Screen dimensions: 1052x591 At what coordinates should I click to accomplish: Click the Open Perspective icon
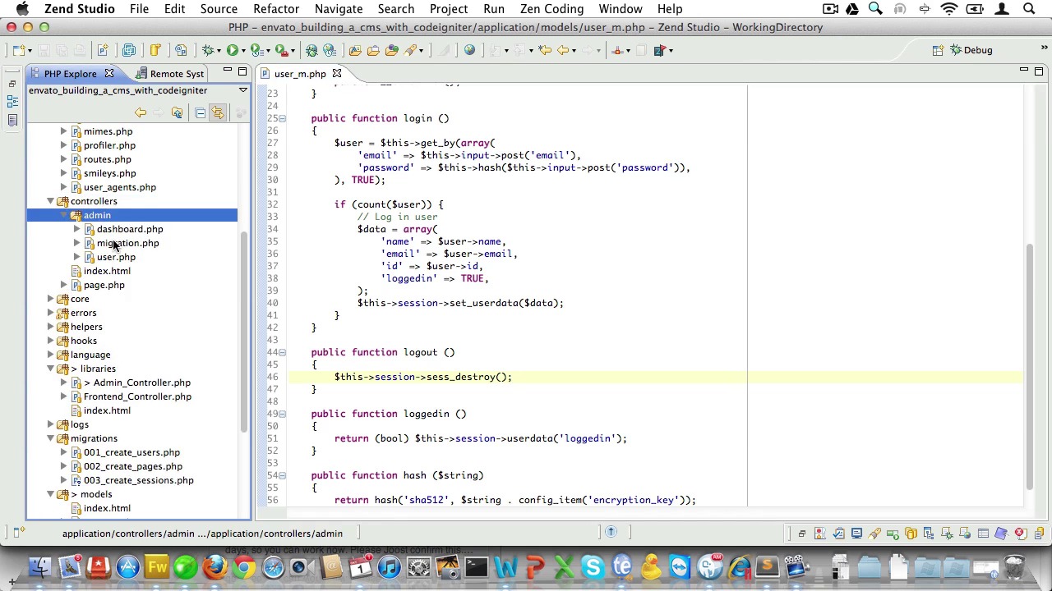coord(938,50)
